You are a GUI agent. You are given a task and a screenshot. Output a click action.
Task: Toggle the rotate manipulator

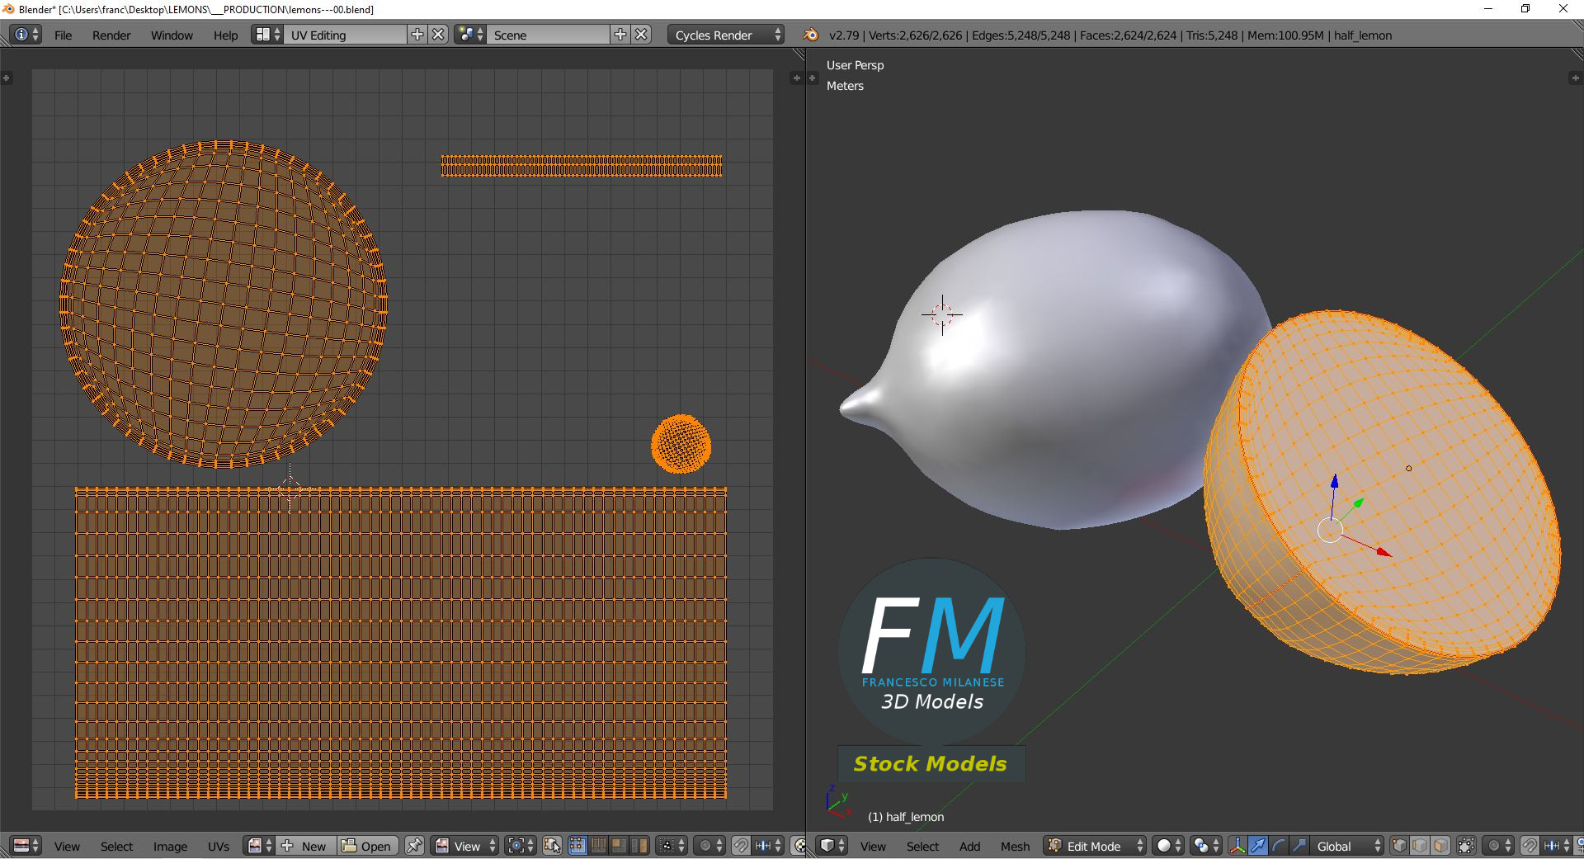(x=1279, y=846)
